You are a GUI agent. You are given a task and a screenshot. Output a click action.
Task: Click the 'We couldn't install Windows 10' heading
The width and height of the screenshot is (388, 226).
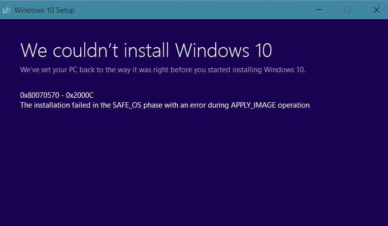(x=146, y=51)
